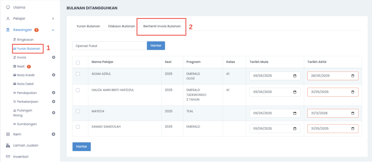
Task: Click Hantar next to Operasi Pukal
Action: [x=156, y=46]
